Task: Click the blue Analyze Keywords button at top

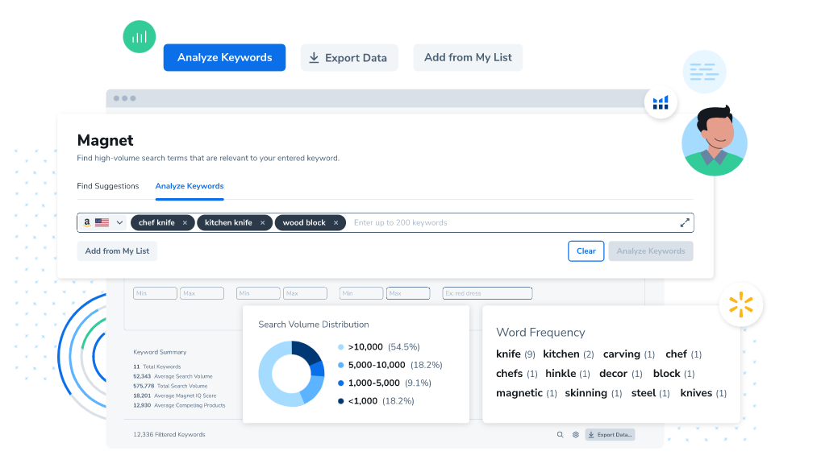Action: point(224,57)
